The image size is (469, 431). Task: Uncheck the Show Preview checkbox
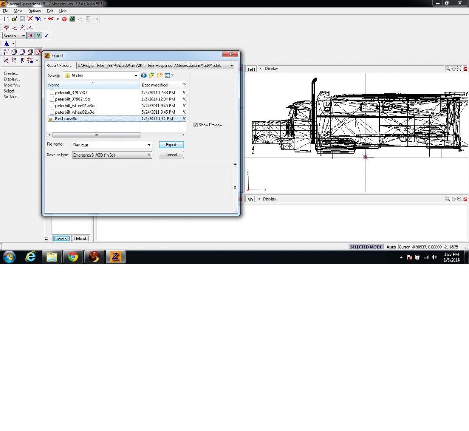tap(195, 125)
